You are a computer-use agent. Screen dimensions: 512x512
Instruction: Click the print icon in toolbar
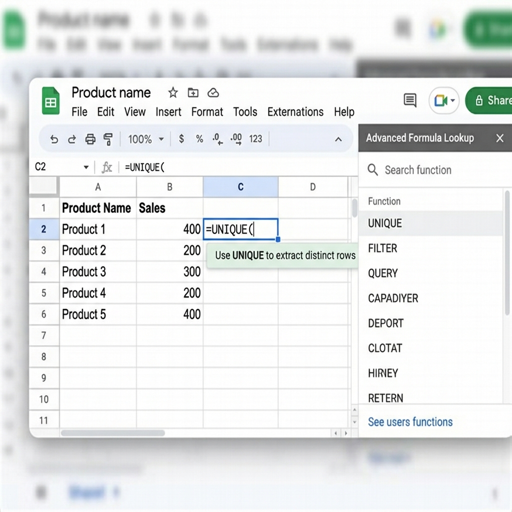(x=90, y=139)
